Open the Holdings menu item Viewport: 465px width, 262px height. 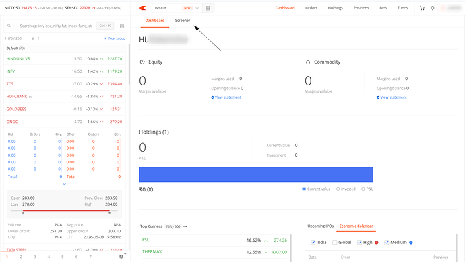coord(336,8)
